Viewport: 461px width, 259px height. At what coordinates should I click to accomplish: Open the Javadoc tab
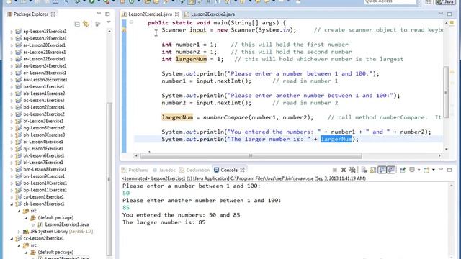(164, 170)
